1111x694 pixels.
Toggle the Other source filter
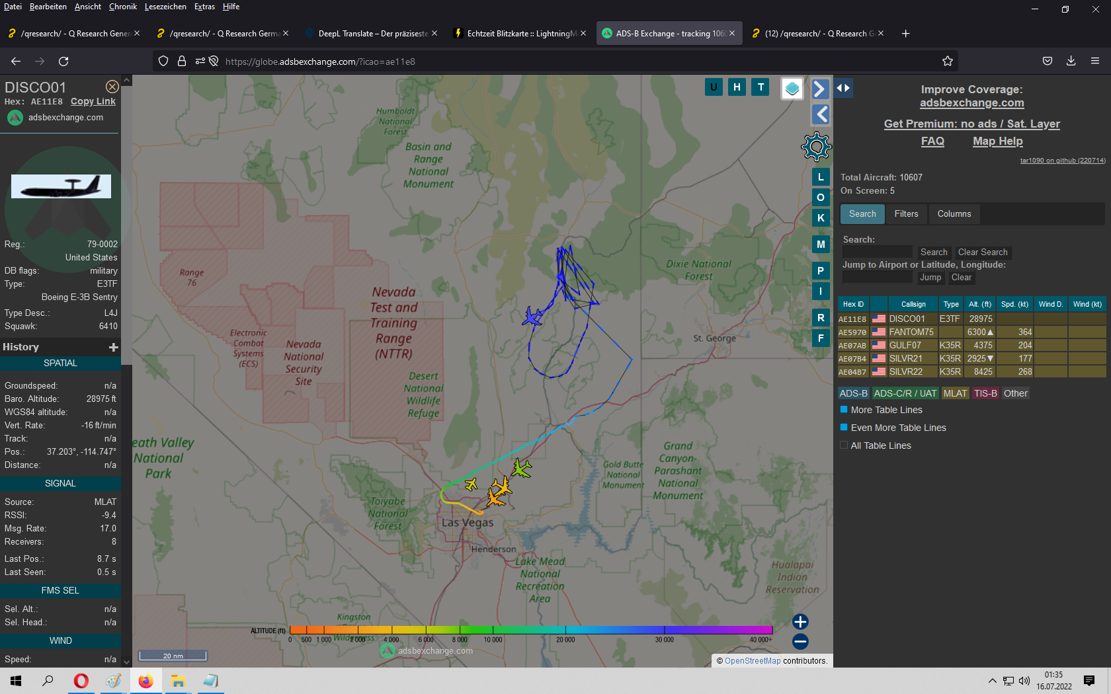[1016, 393]
